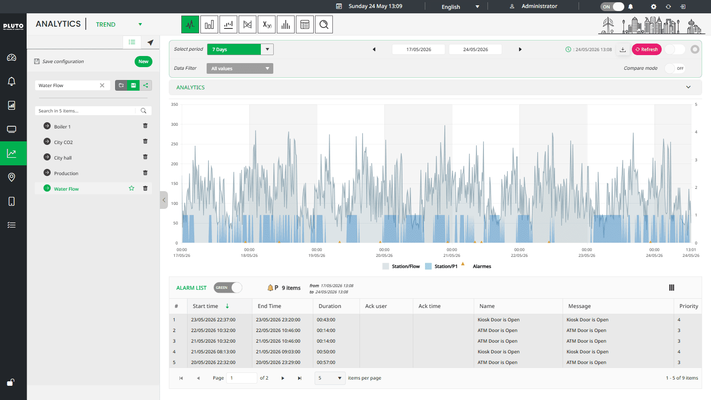711x400 pixels.
Task: Select the trend line chart icon
Action: (x=190, y=24)
